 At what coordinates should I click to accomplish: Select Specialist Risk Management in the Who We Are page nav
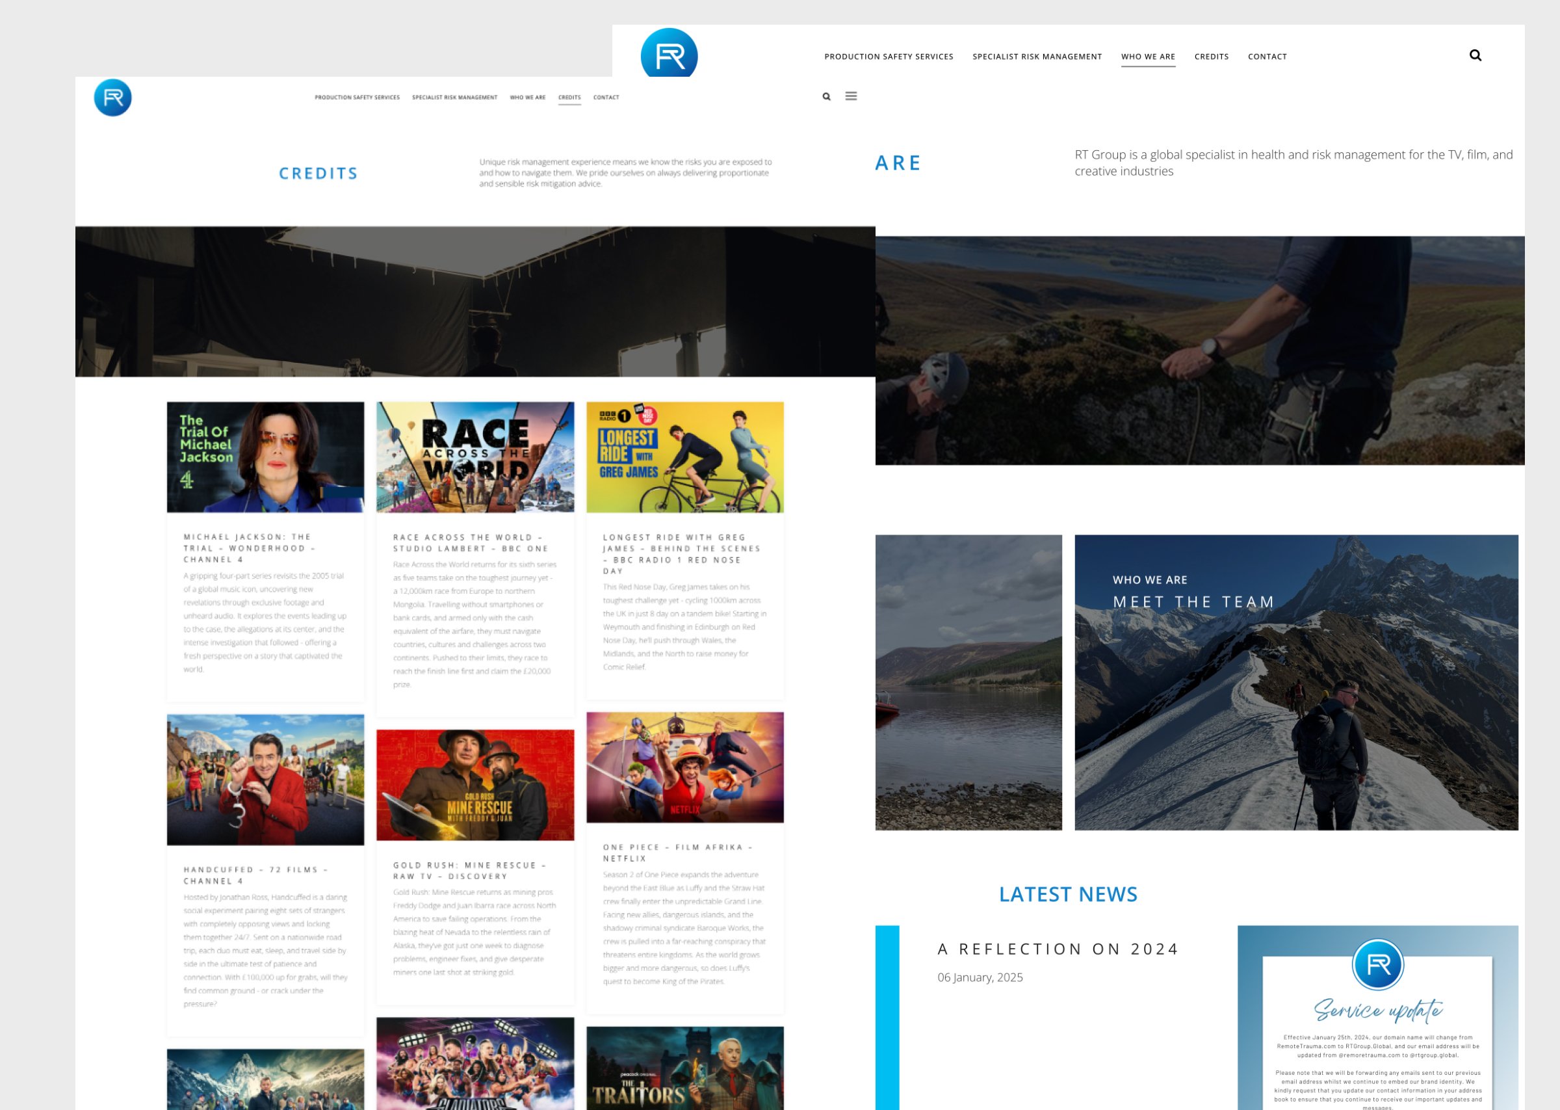tap(1037, 57)
